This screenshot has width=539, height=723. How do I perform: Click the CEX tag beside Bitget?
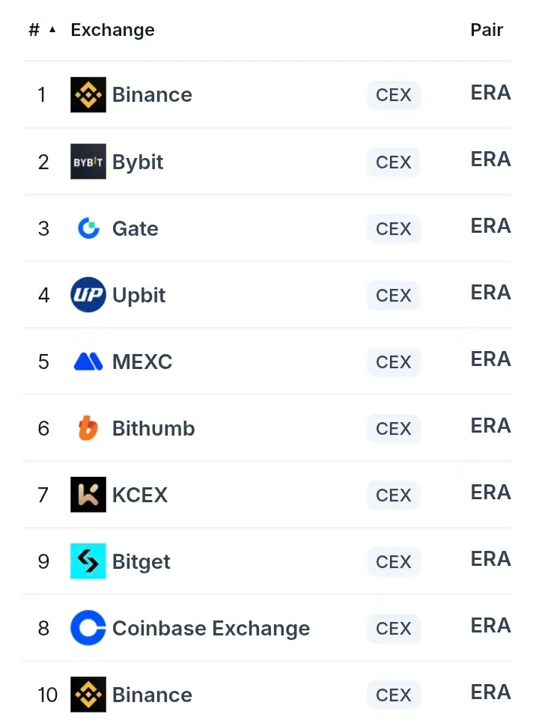click(394, 561)
